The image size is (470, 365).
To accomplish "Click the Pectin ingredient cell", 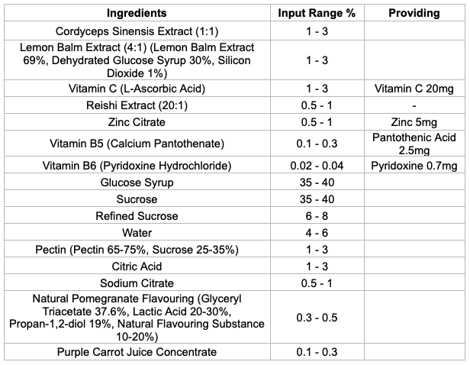I will 137,250.
